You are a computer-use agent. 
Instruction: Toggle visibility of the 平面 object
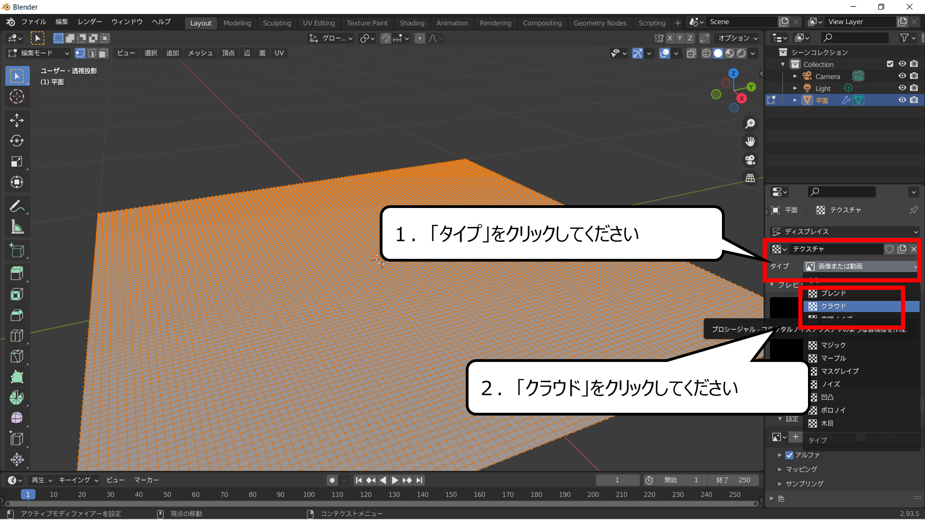click(902, 100)
